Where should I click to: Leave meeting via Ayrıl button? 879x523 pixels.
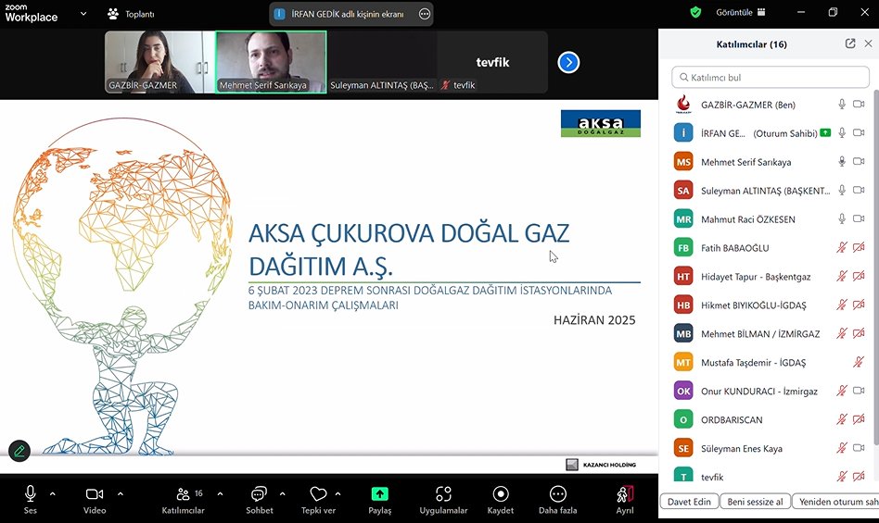(x=625, y=500)
